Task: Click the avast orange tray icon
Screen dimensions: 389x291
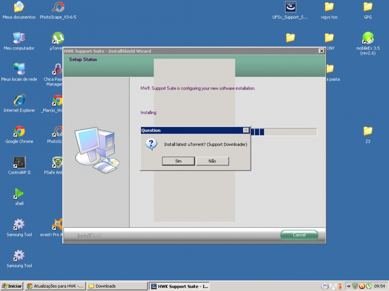Action: pos(362,286)
